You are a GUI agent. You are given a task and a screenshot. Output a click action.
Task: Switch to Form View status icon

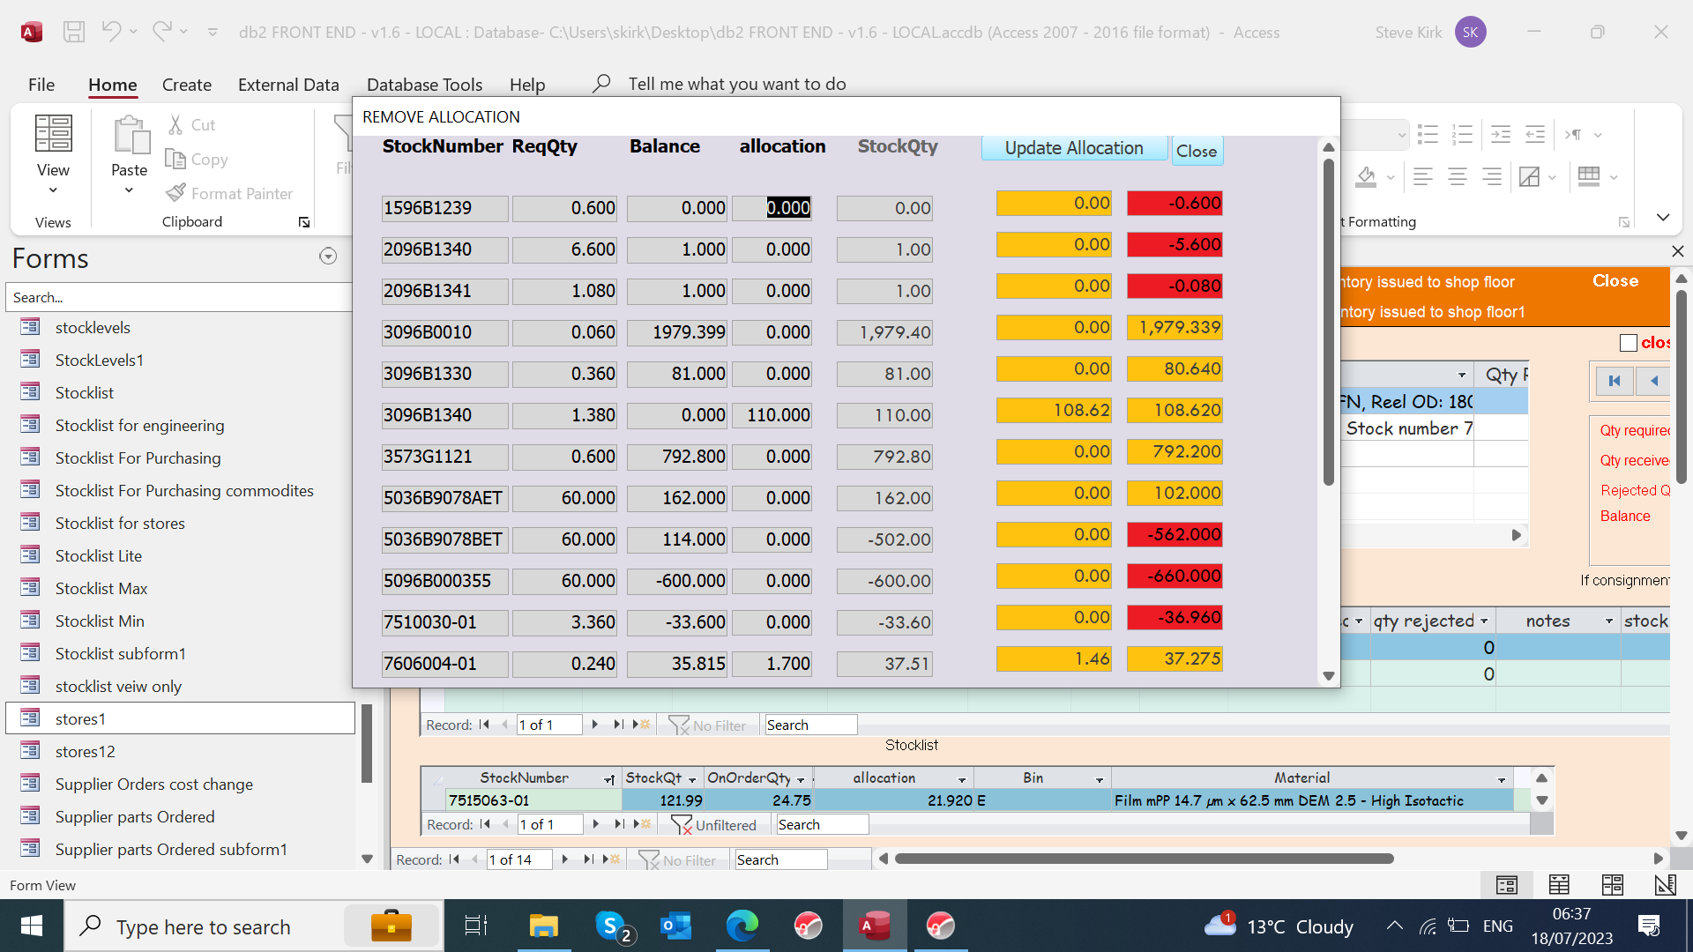(x=1507, y=884)
